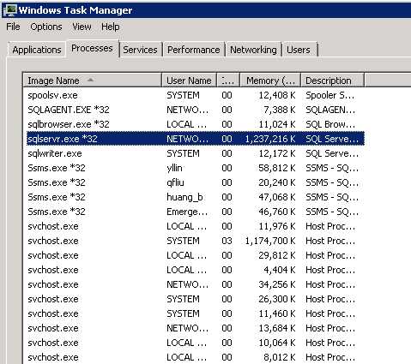Click the 58,812 K memory value
This screenshot has width=411, height=364.
tap(277, 168)
